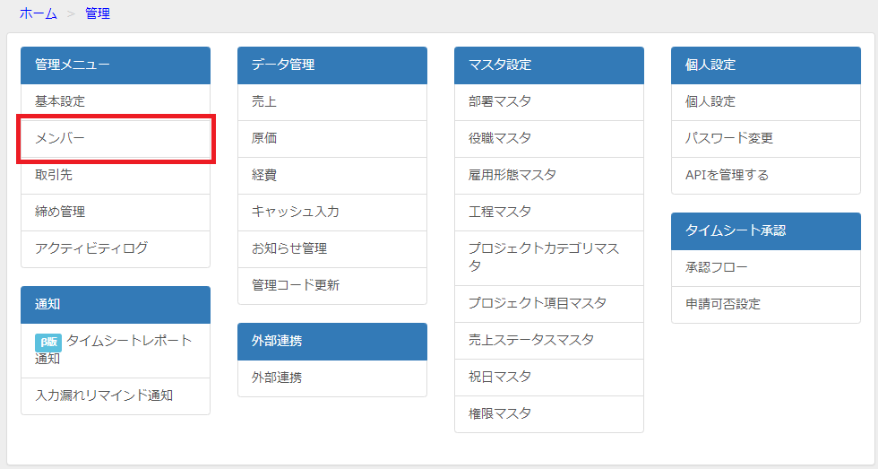Viewport: 878px width, 469px height.
Task: Choose 管理コード更新 option
Action: (x=332, y=285)
